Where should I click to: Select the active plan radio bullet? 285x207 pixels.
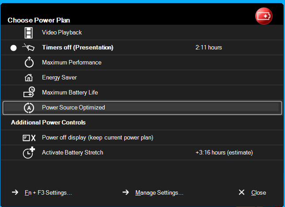[13, 48]
